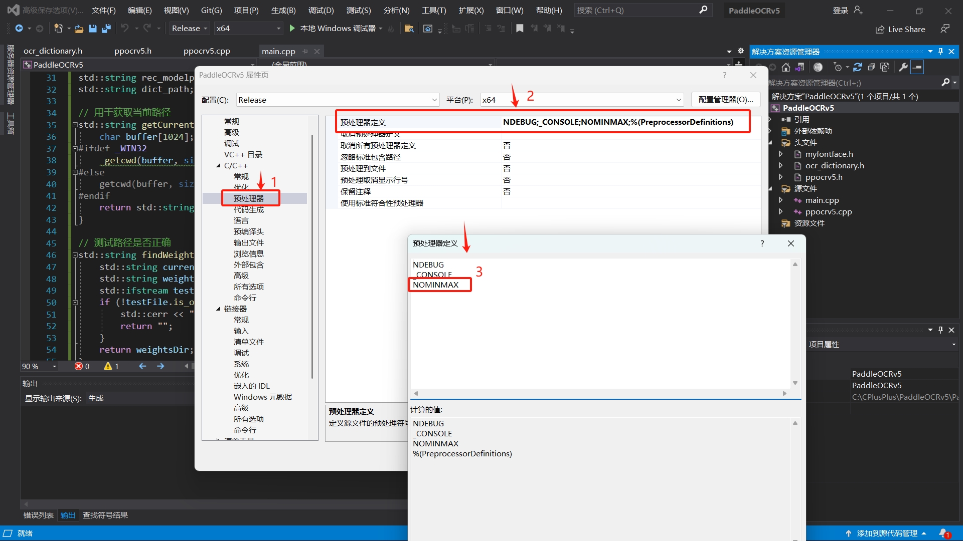This screenshot has height=541, width=963.
Task: Open the solution configuration Release dropdown
Action: pyautogui.click(x=189, y=29)
